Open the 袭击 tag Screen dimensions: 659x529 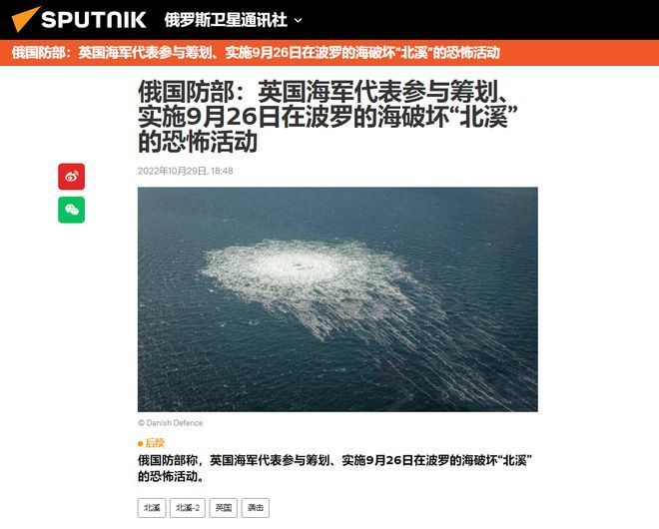tap(255, 508)
